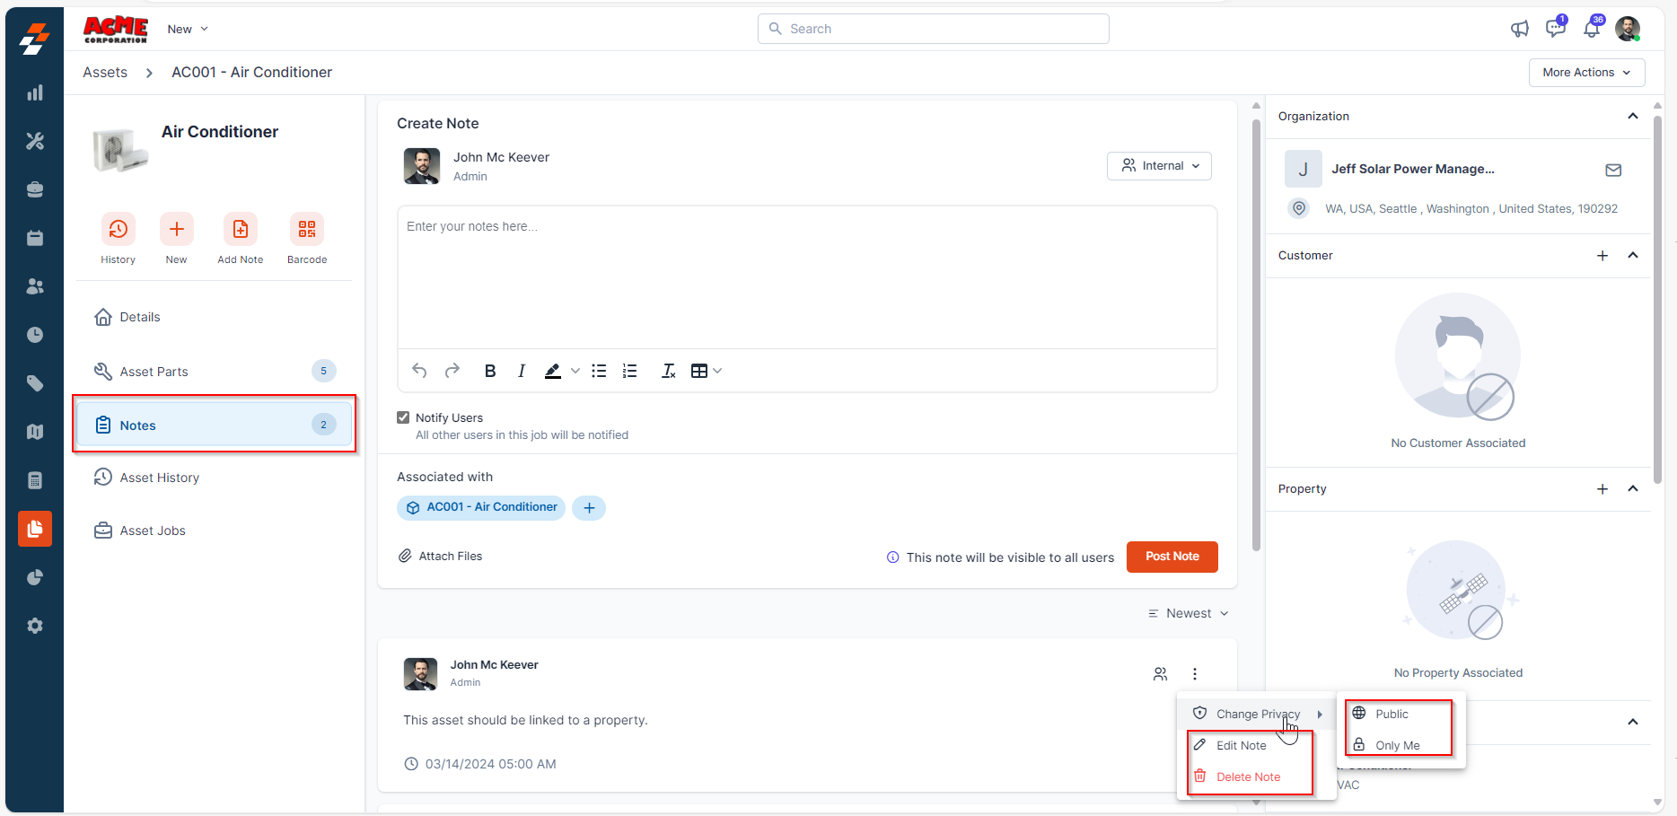Screen dimensions: 1677x816
Task: Collapse the Organization section
Action: pyautogui.click(x=1633, y=116)
